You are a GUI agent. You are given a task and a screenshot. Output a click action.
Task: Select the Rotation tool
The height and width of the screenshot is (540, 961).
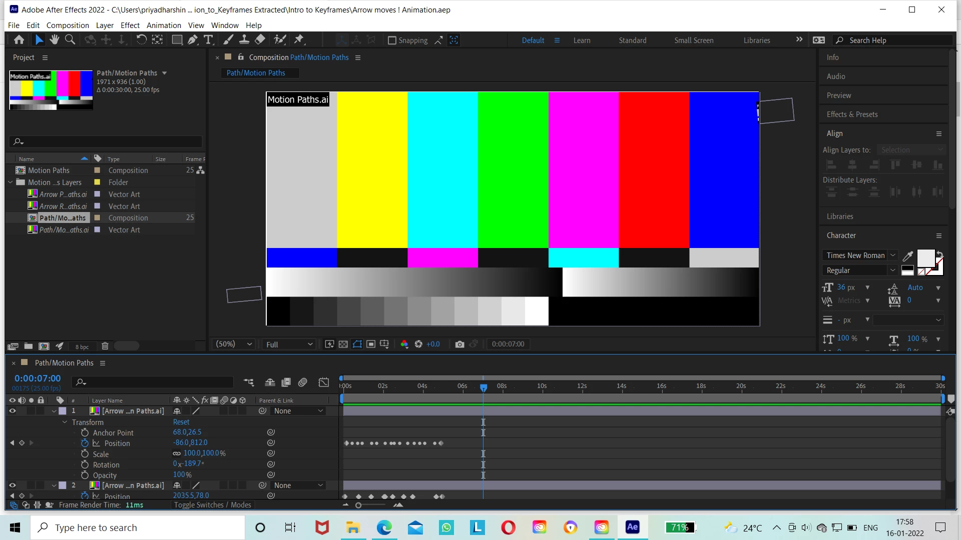tap(142, 40)
